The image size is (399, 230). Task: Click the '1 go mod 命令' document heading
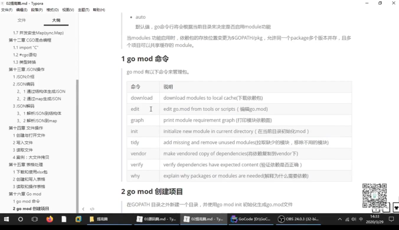(x=145, y=59)
